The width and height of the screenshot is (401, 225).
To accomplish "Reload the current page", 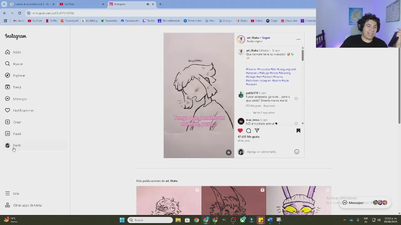I will (x=19, y=13).
